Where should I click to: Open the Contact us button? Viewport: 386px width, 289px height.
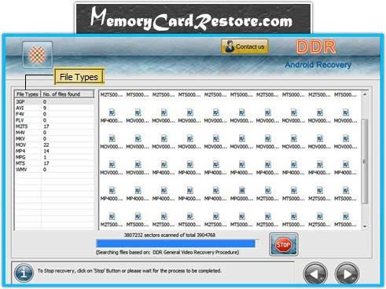tap(244, 46)
